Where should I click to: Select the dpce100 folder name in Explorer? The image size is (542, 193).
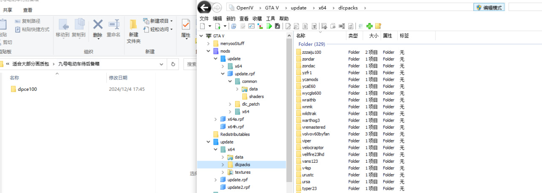tap(27, 89)
